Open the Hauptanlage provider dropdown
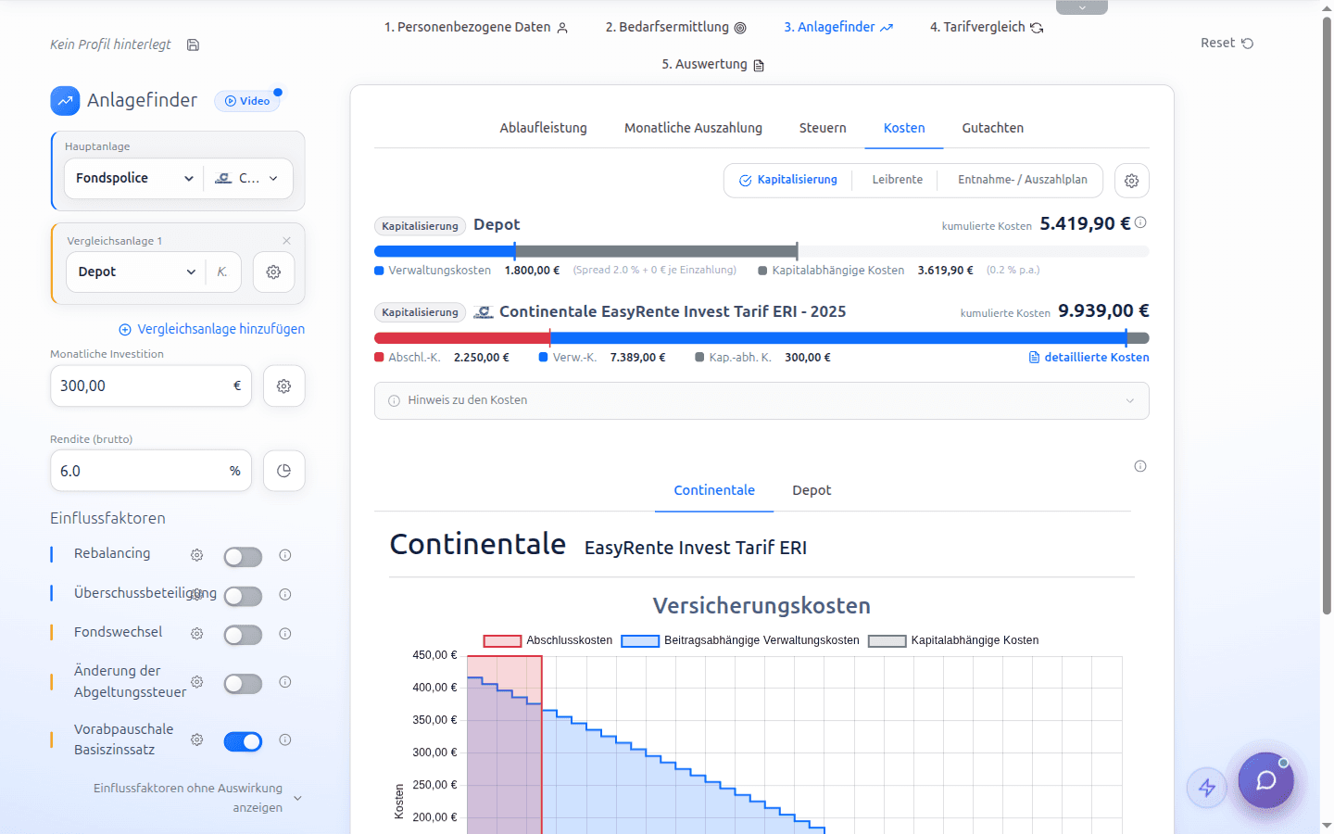1334x834 pixels. pyautogui.click(x=247, y=178)
